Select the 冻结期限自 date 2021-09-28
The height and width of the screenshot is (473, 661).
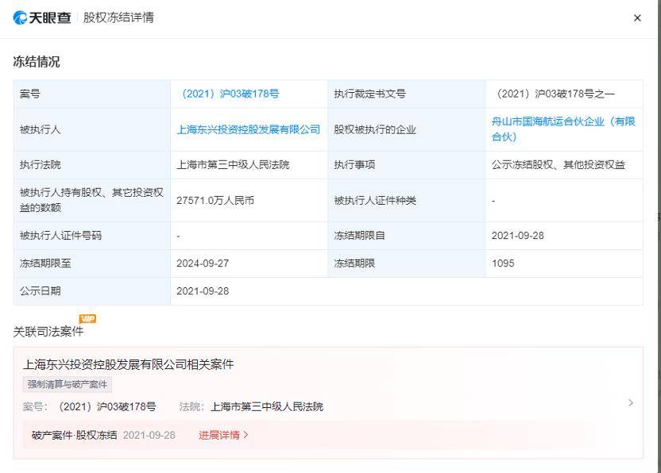[x=518, y=236]
